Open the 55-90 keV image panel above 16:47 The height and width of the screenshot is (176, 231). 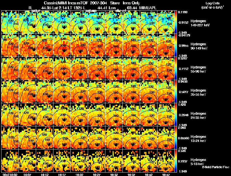[166, 68]
